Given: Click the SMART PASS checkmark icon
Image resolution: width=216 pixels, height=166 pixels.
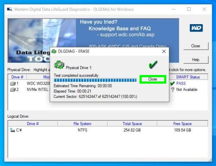Looking at the screenshot, I should pos(172,83).
